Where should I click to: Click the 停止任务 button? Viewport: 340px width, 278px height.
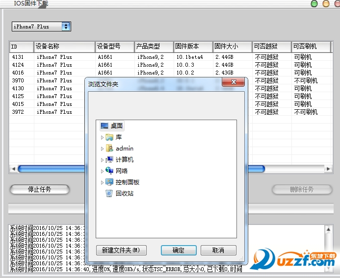coord(40,189)
